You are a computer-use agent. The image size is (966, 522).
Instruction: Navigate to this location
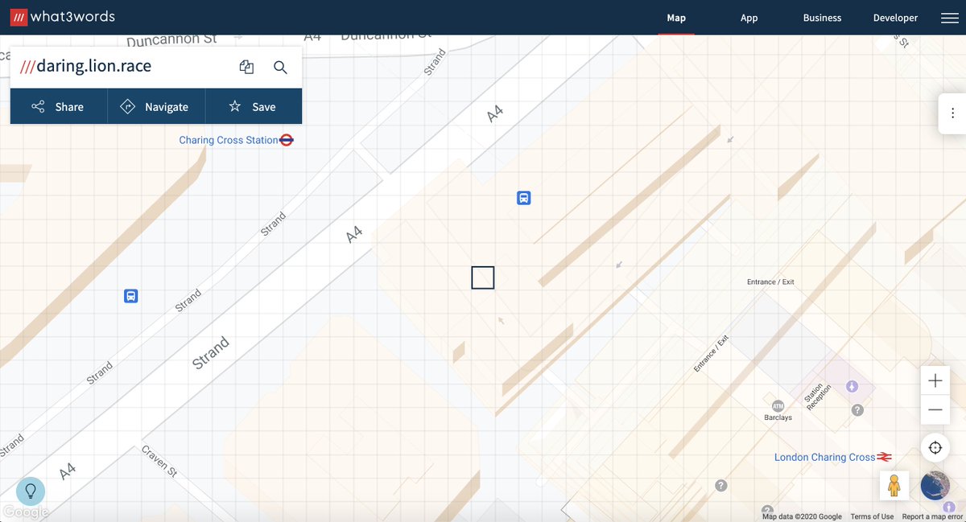pos(156,106)
